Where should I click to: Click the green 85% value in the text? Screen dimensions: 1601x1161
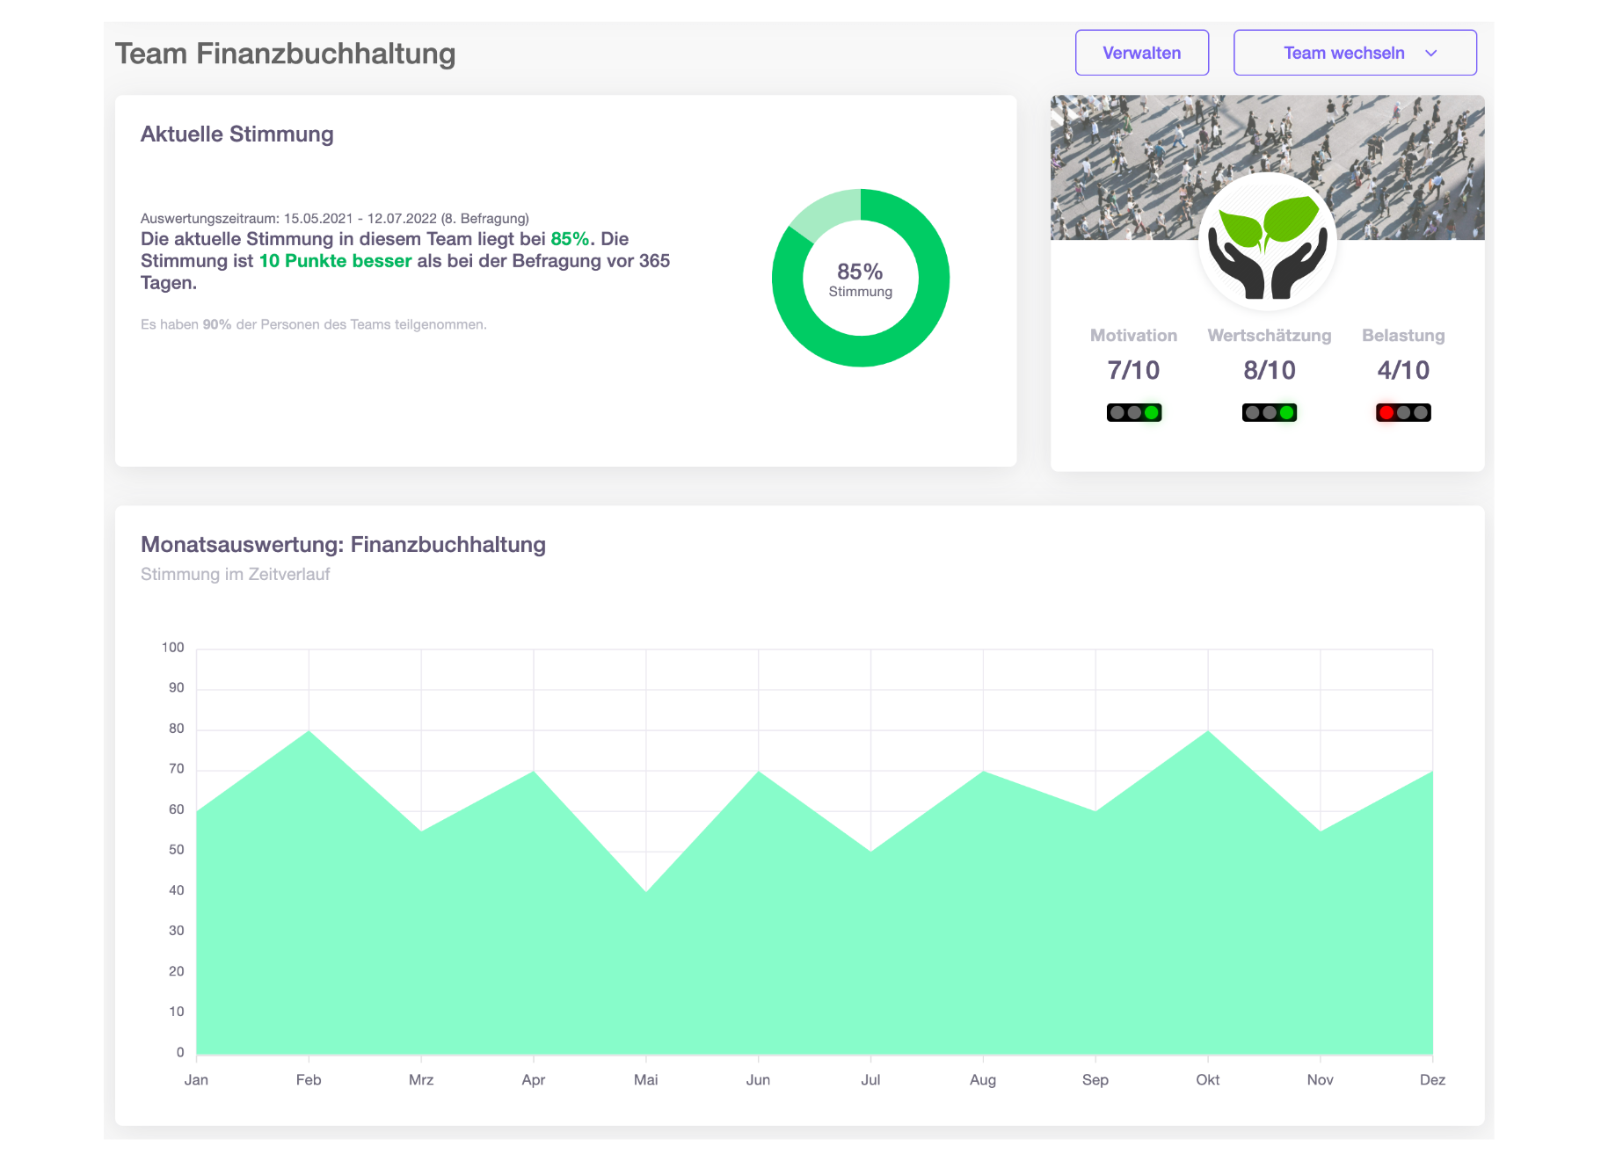570,239
